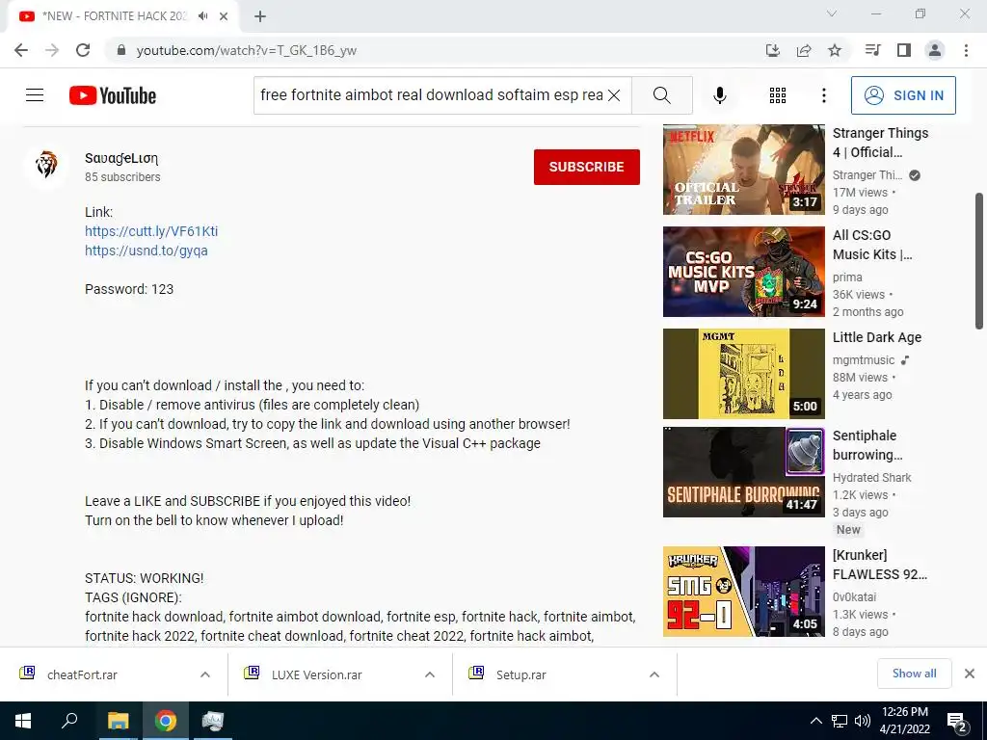Open the Windows Start menu

[x=23, y=721]
